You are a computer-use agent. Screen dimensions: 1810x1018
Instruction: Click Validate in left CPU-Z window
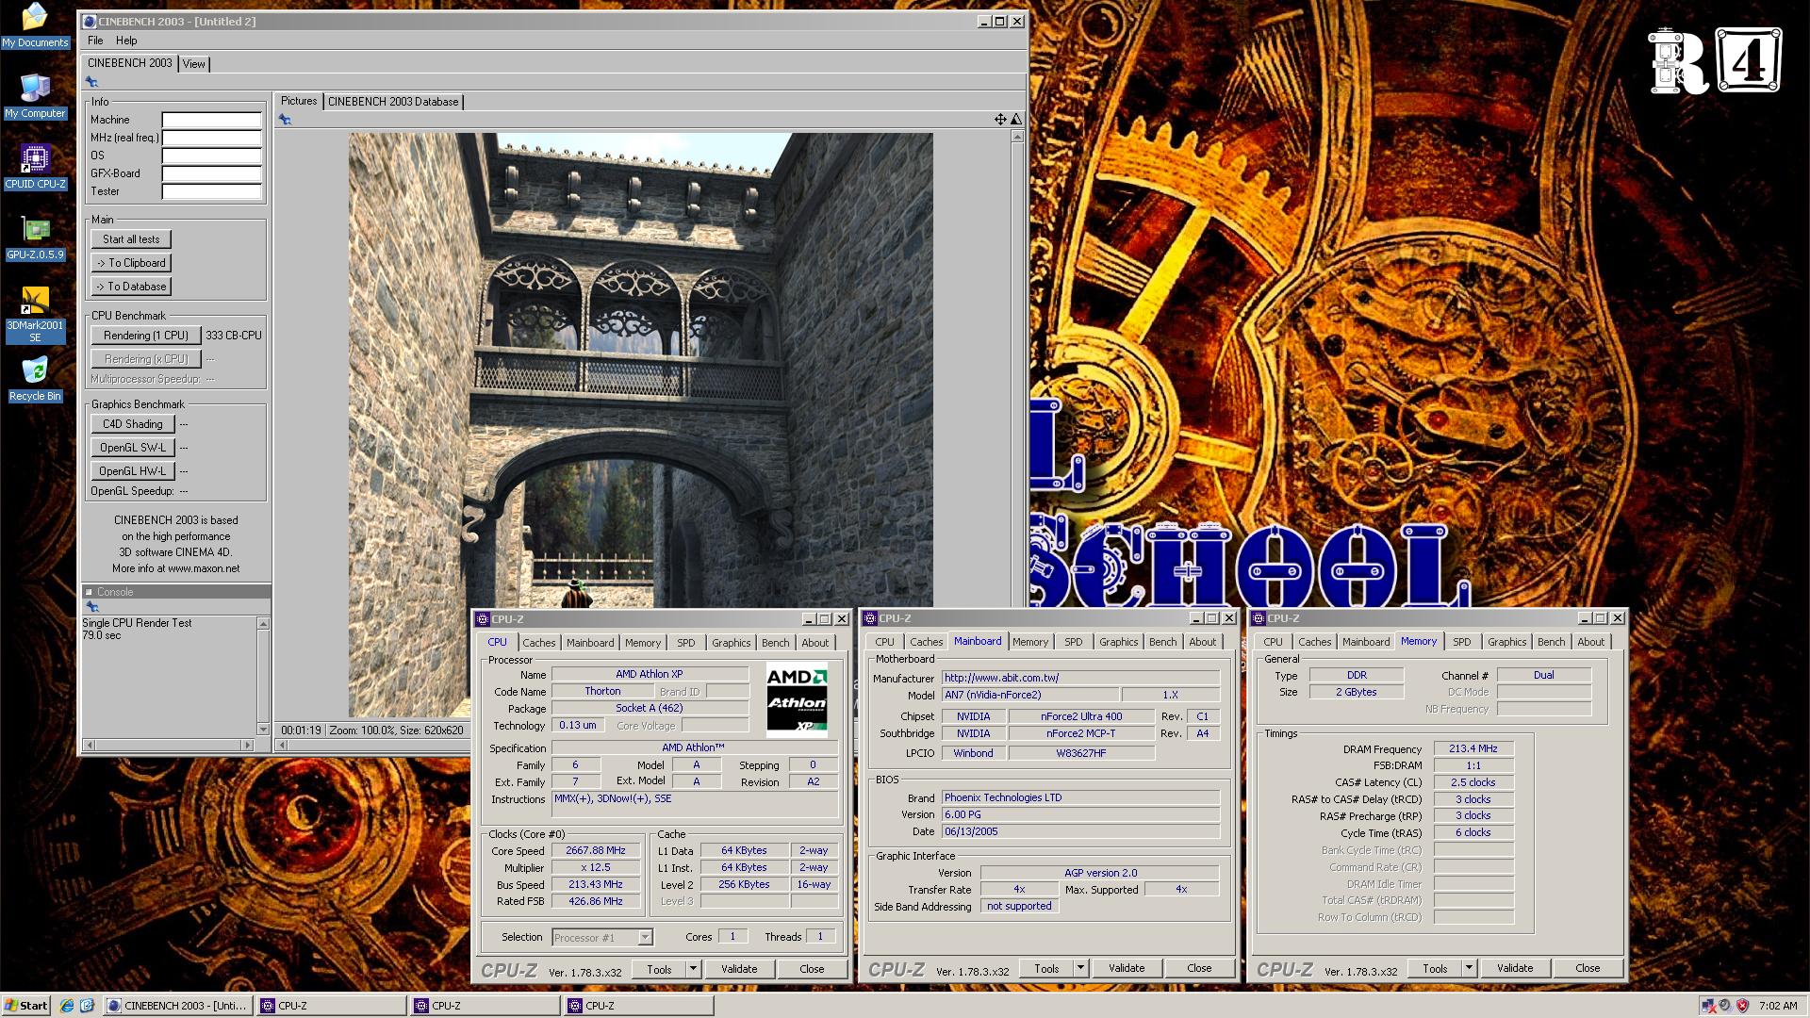(739, 969)
